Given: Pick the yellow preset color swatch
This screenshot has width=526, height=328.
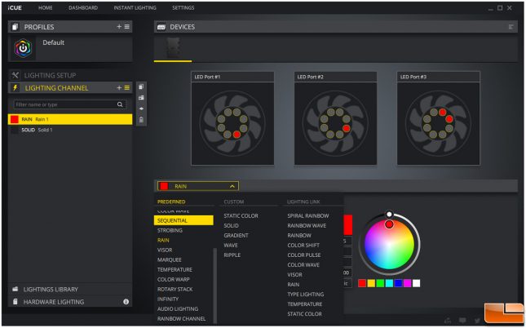Looking at the screenshot, I should [x=371, y=283].
